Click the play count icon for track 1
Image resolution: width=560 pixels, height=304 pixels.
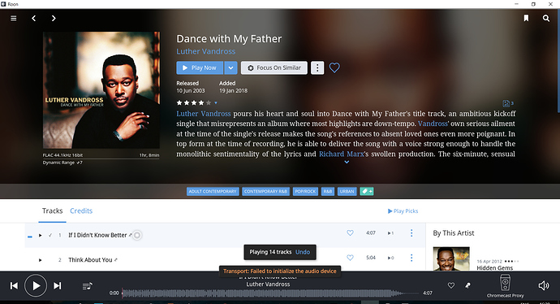coord(390,233)
